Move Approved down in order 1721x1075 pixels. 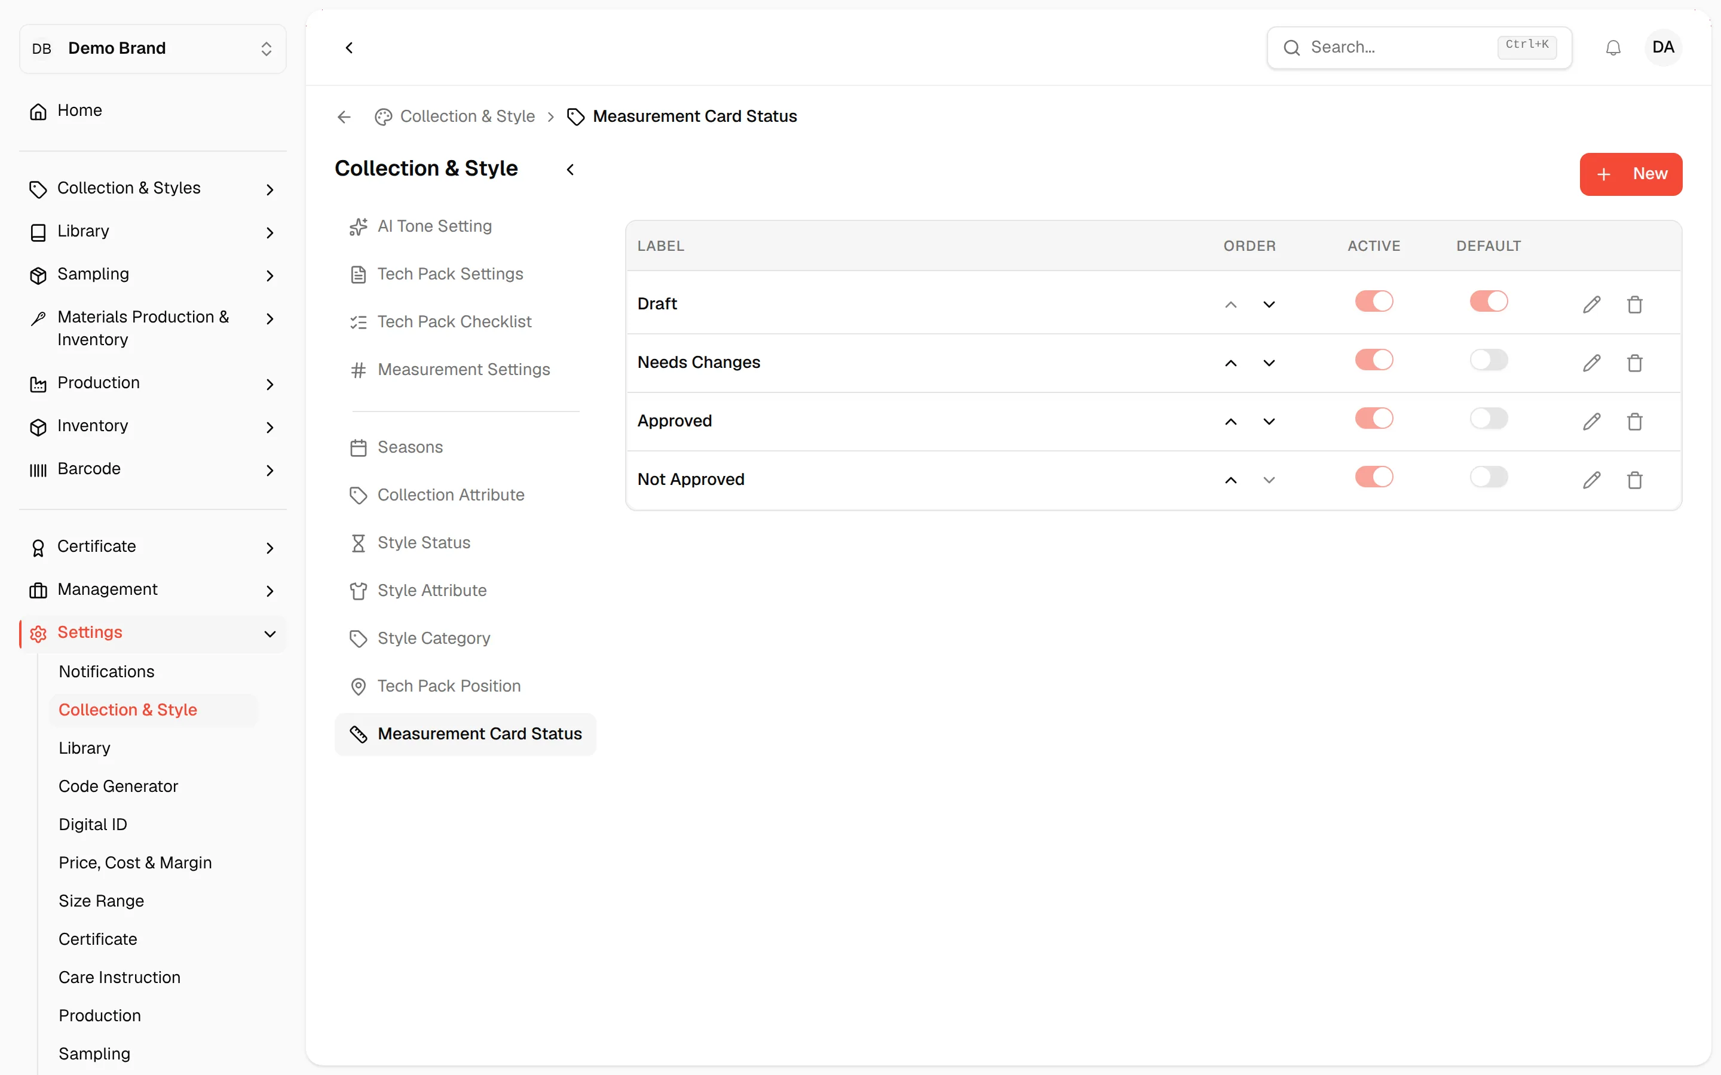[x=1269, y=422]
